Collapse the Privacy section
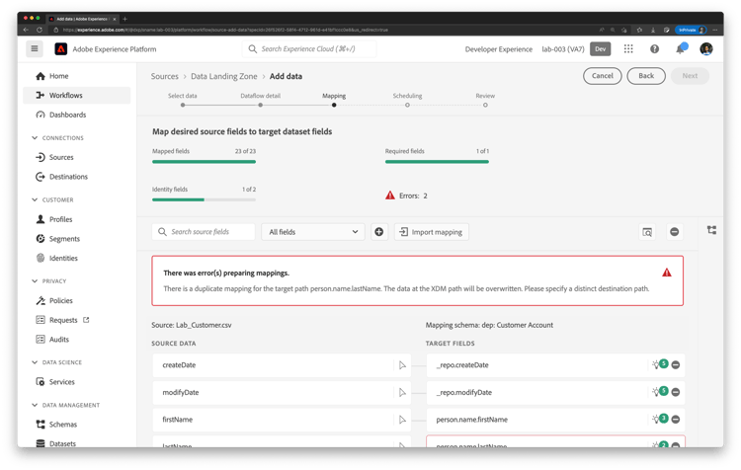The image size is (741, 470). (35, 281)
